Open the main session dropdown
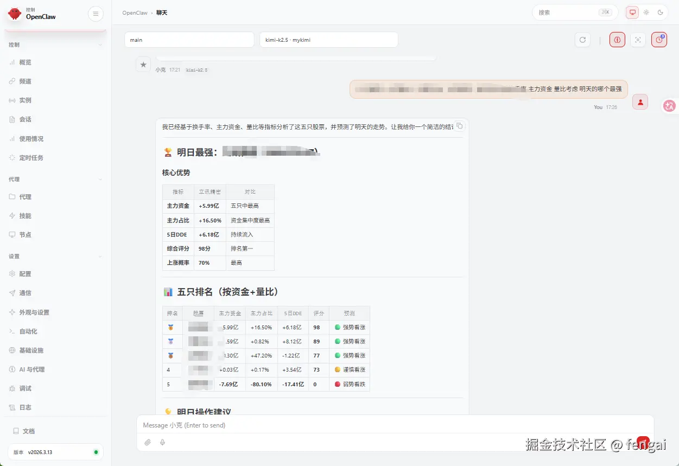 pyautogui.click(x=189, y=39)
